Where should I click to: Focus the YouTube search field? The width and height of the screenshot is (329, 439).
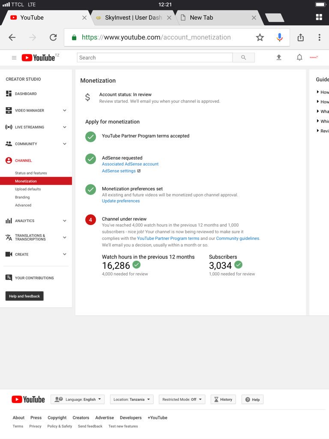(x=155, y=57)
